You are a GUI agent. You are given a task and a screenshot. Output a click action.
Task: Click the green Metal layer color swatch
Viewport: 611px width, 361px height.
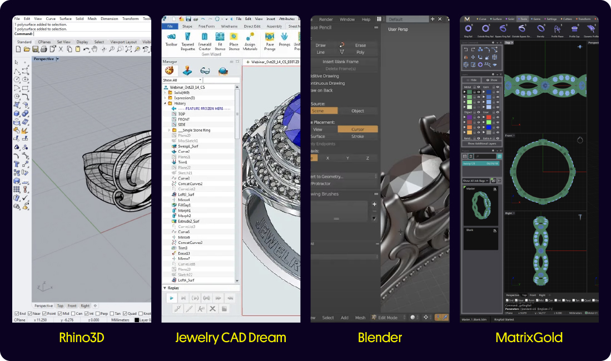tap(469, 92)
